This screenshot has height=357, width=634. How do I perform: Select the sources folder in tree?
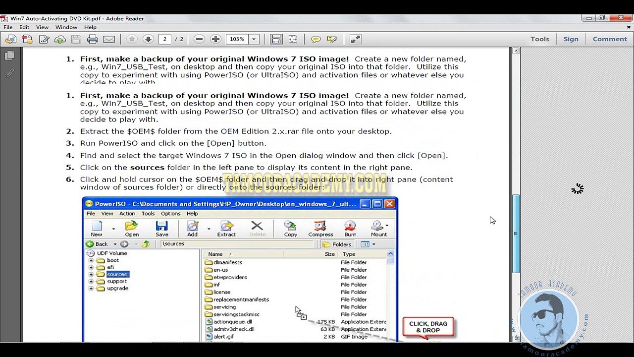point(117,274)
